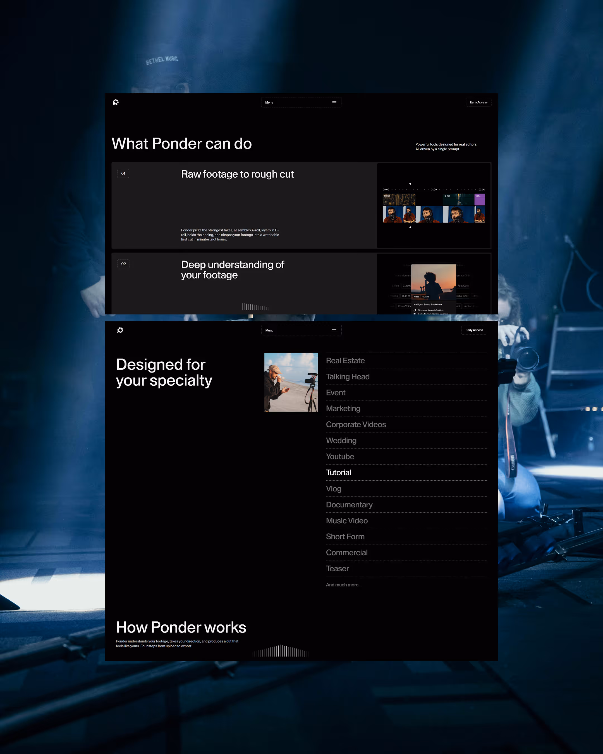Click the What Ponder can do heading
Viewport: 603px width, 754px height.
pyautogui.click(x=182, y=144)
